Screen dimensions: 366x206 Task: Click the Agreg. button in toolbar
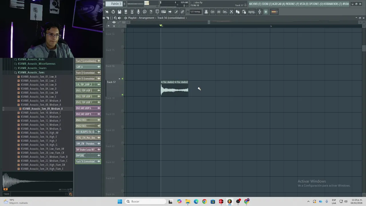tap(252, 12)
